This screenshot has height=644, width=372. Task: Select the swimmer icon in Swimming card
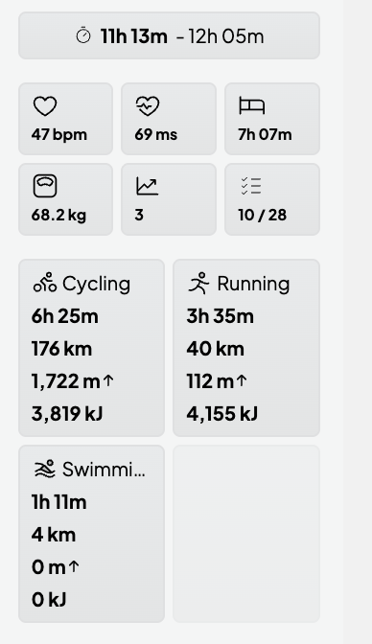[x=45, y=469]
